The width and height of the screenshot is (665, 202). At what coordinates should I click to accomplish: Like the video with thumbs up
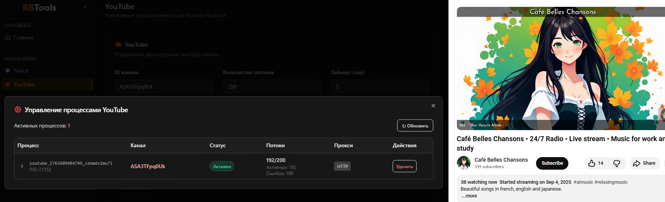[x=592, y=163]
